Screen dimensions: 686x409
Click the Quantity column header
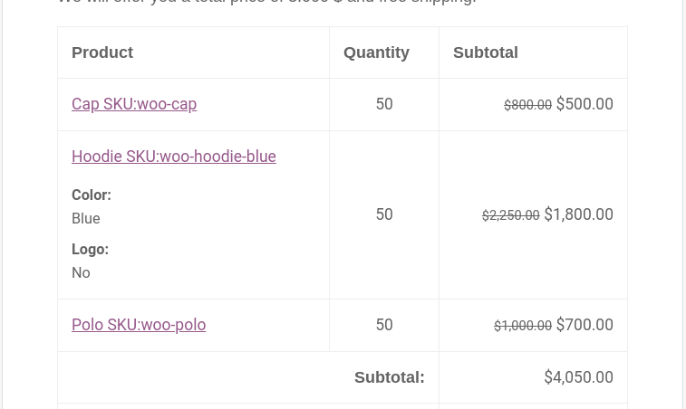[x=376, y=52]
